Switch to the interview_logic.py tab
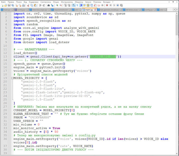This screenshot has height=156, width=179. point(40,10)
